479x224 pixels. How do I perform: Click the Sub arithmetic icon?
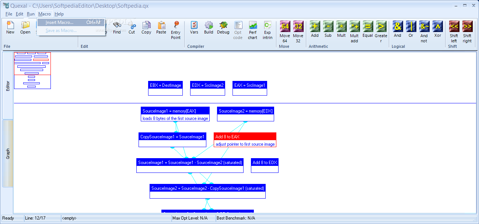click(328, 26)
